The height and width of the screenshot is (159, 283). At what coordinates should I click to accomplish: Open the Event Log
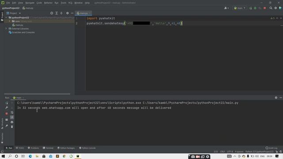pyautogui.click(x=272, y=148)
